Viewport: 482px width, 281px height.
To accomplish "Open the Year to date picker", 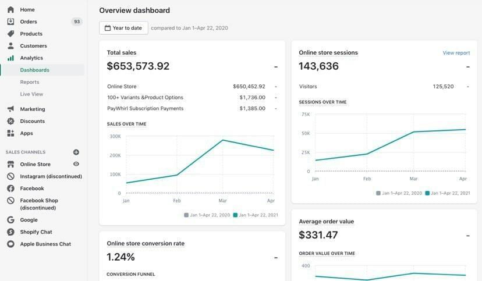I will 123,28.
